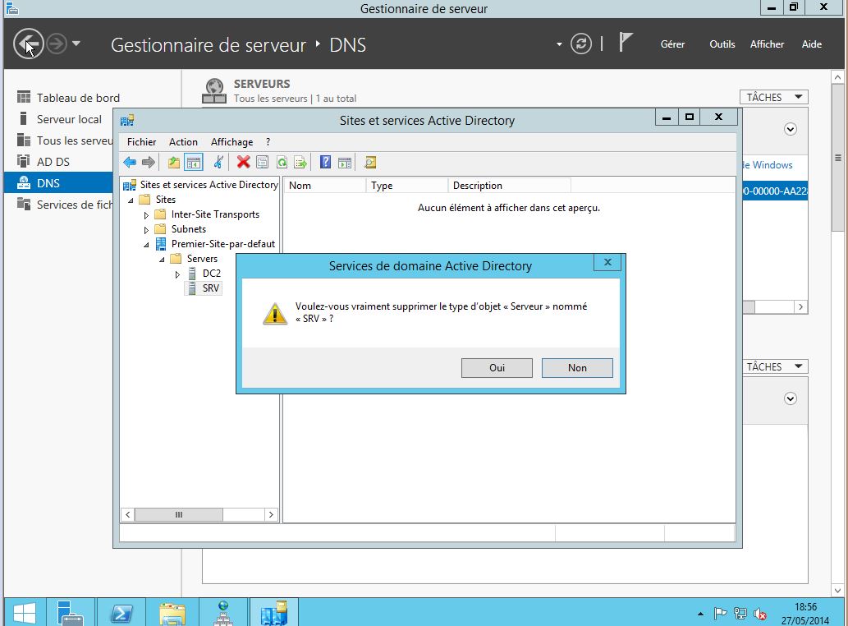Open the navigation history dropdown arrow
This screenshot has height=626, width=848.
(x=76, y=44)
